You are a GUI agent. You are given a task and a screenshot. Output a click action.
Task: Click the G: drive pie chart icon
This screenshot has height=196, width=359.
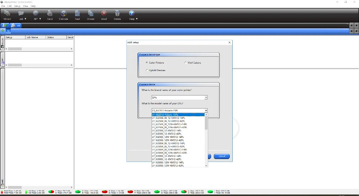tap(157, 192)
